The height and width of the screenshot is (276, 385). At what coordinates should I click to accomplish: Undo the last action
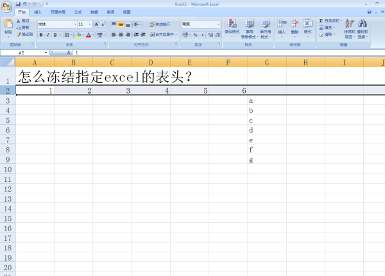[x=25, y=4]
